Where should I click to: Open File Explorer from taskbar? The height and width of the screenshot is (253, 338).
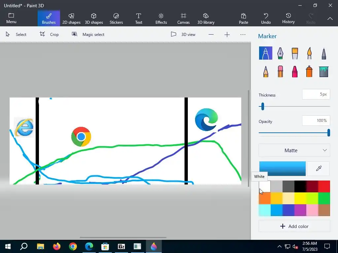click(40, 246)
